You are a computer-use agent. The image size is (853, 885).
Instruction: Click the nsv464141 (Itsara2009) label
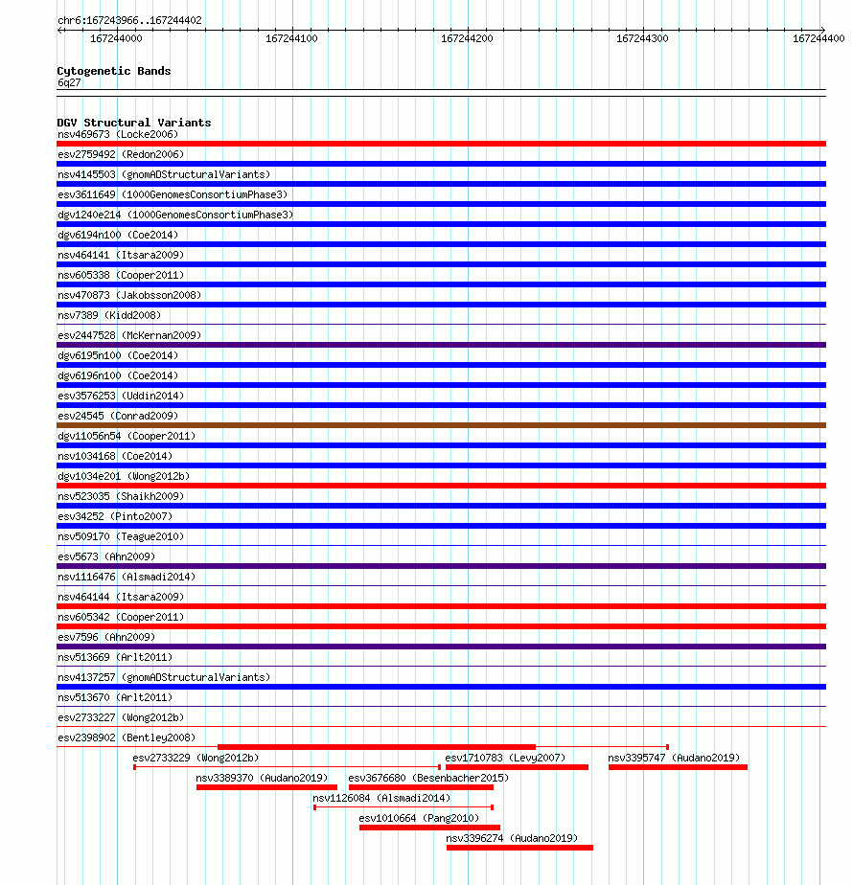tap(121, 255)
